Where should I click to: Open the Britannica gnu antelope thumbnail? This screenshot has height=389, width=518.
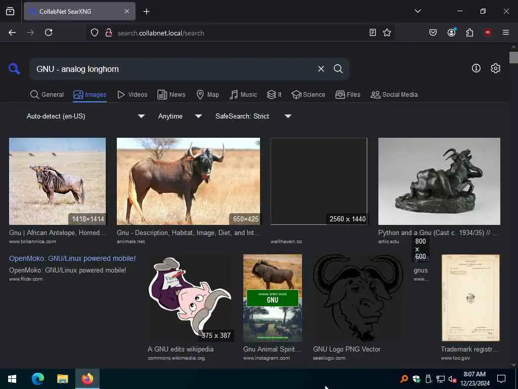click(58, 181)
